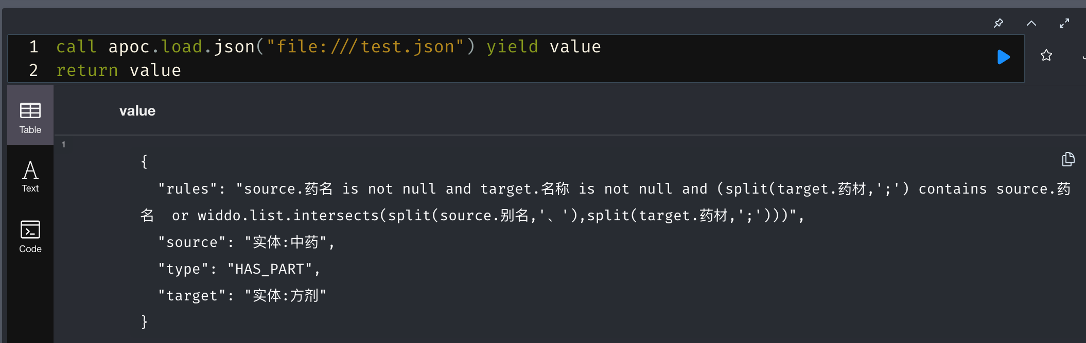1086x343 pixels.
Task: Switch to the Text view
Action: [30, 176]
